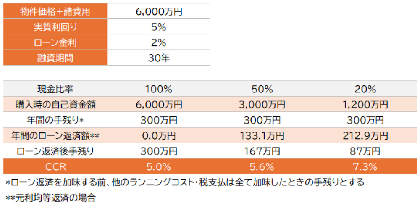Click the 30年 loan period value

coord(159,58)
